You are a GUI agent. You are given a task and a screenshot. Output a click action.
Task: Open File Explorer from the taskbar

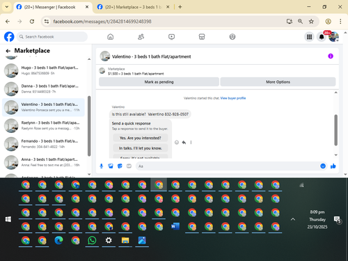[125, 240]
